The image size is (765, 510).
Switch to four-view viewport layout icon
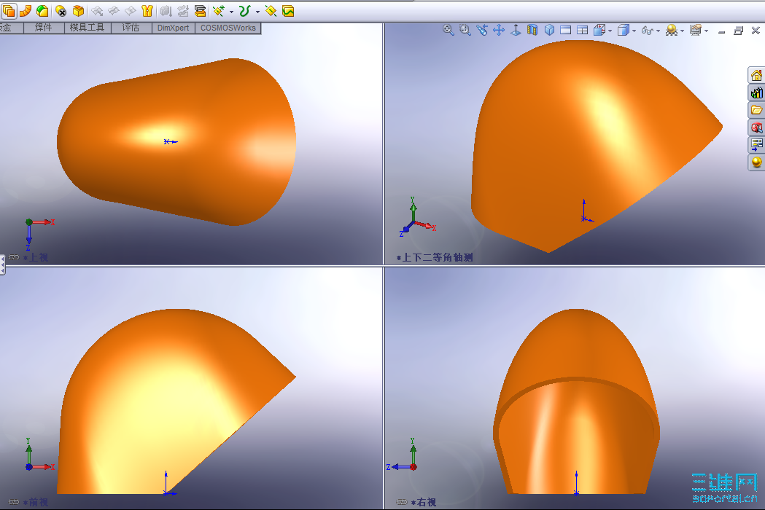pos(582,30)
